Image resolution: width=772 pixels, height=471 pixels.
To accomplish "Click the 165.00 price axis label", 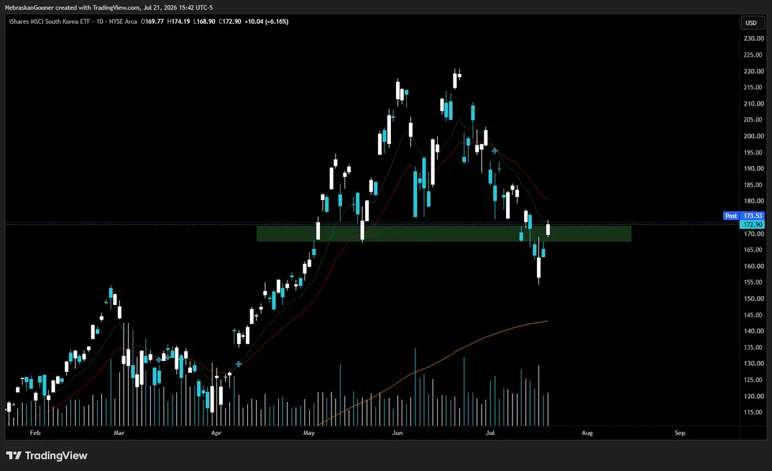I will pyautogui.click(x=753, y=250).
